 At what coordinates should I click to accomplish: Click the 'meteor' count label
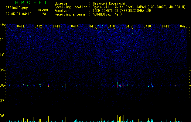43,9
